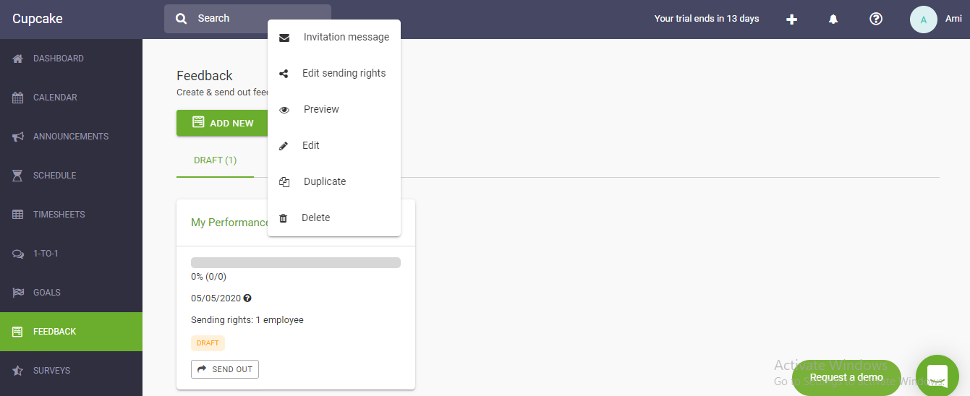Open the chat bubble widget

[x=937, y=376]
